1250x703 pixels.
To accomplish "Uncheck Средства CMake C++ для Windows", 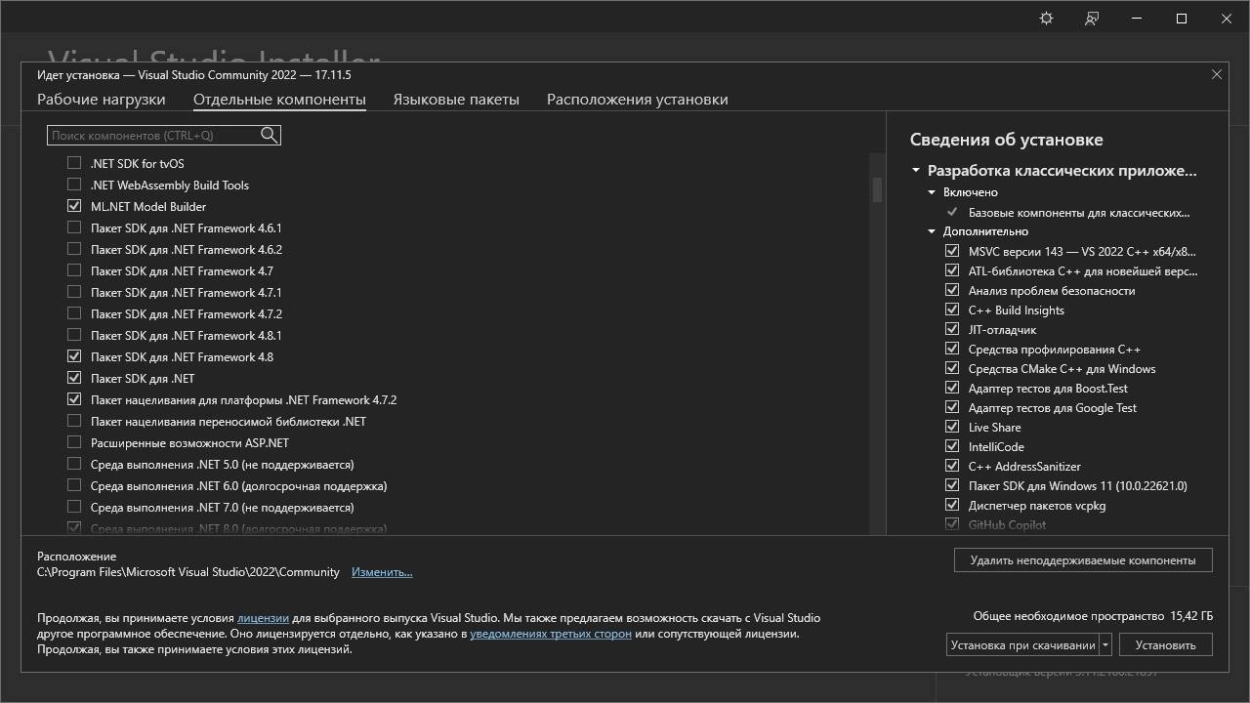I will (952, 368).
